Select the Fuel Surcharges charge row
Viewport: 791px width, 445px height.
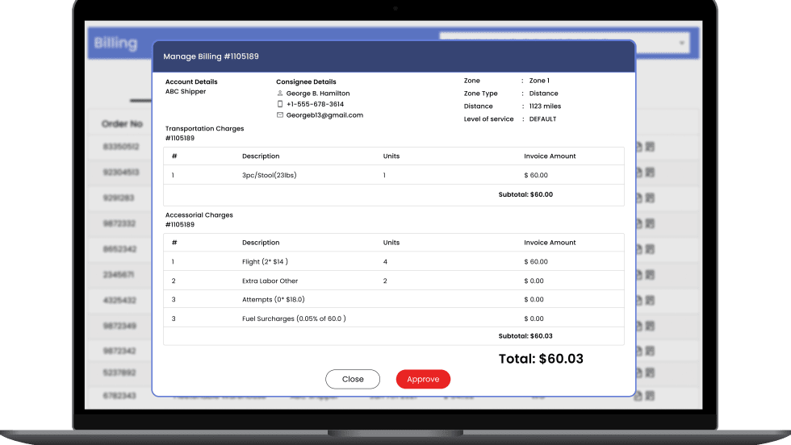393,318
